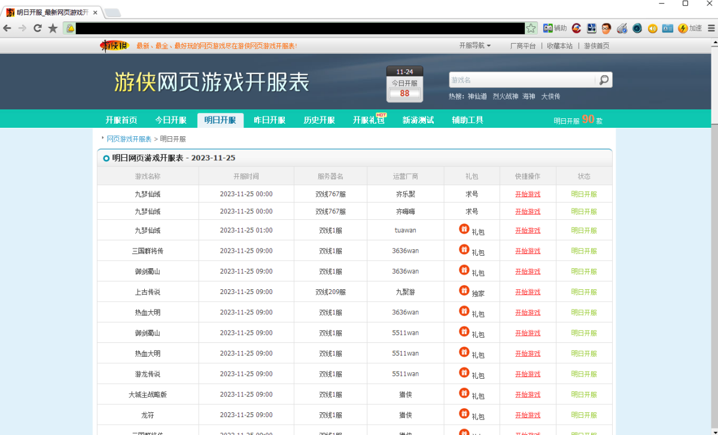Click the 收藏本站 link
The image size is (718, 435).
[559, 45]
